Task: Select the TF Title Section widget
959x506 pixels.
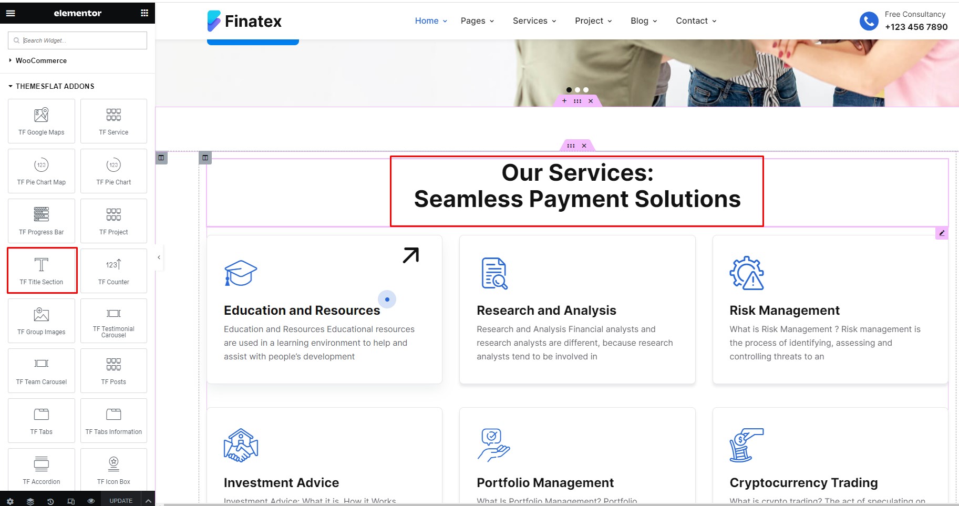Action: 42,271
